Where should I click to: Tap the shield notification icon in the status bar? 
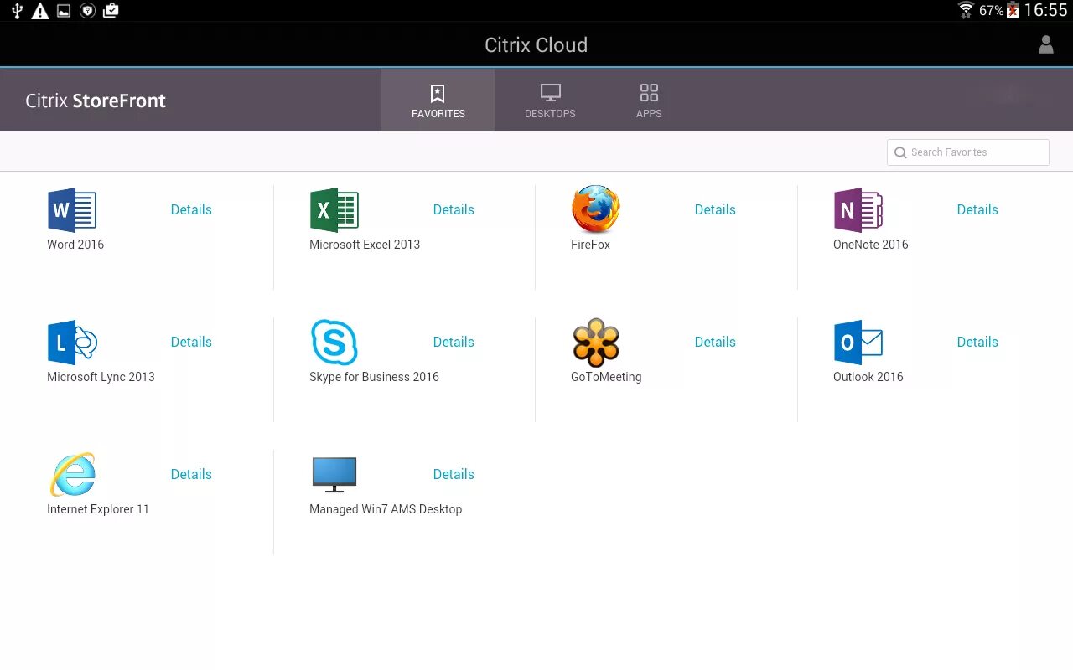tap(87, 11)
